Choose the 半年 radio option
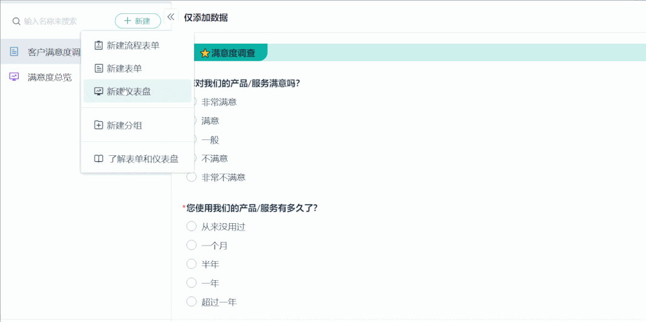646x322 pixels. pos(191,264)
